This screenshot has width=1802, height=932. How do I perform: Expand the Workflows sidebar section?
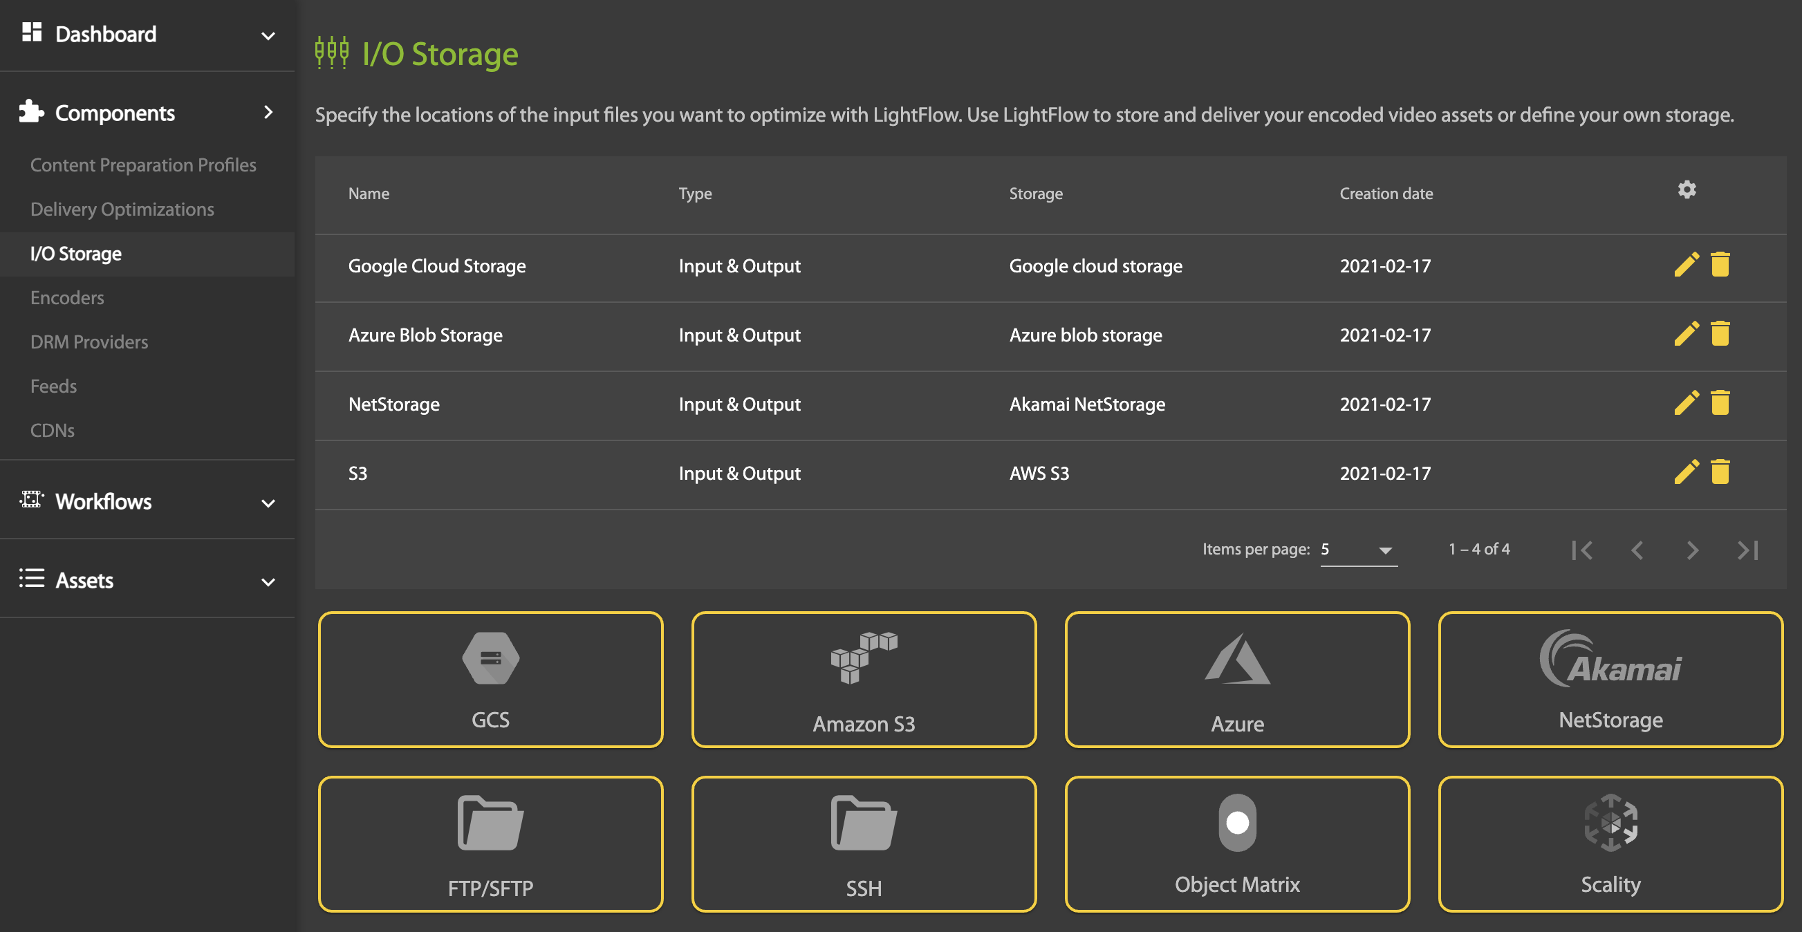point(147,502)
